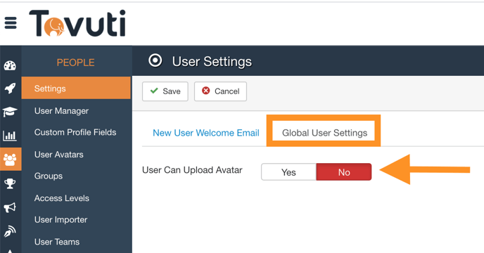Open the feed pen icon in sidebar

[10, 231]
